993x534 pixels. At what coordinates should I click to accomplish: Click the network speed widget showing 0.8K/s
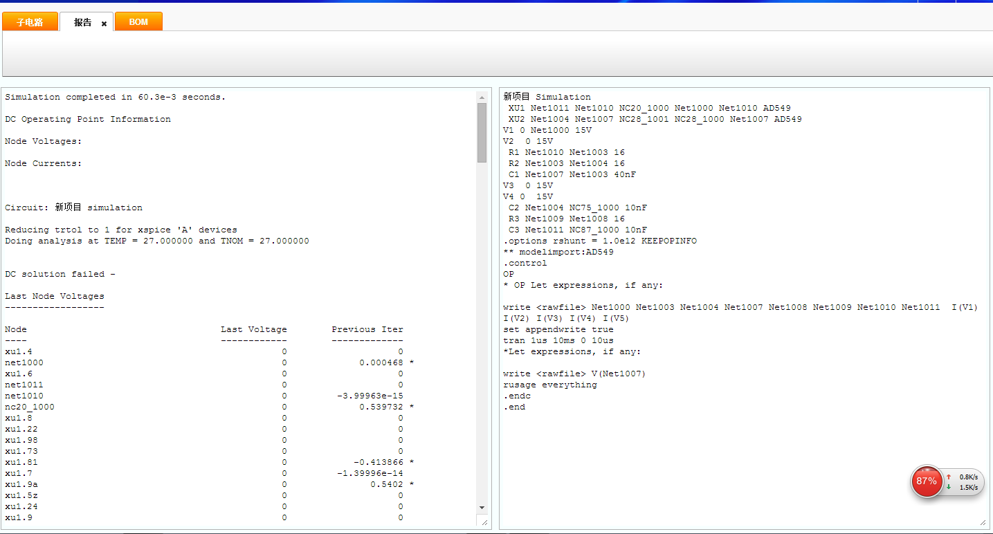tap(964, 482)
